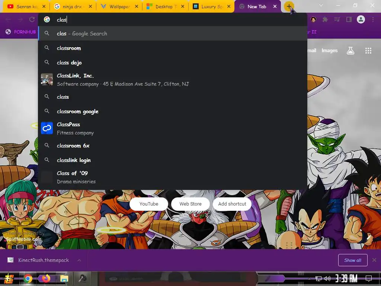381x286 pixels.
Task: Open the first bookmark in the bookmarks bar
Action: coord(21,32)
